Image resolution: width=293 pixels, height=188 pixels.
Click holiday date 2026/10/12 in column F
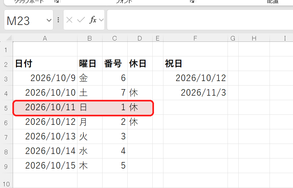click(195, 78)
